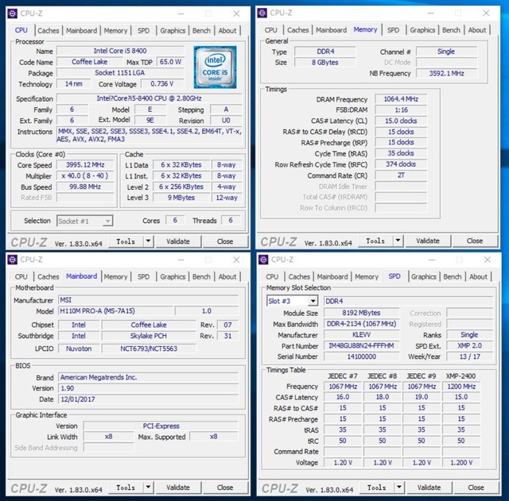This screenshot has width=509, height=501.
Task: Click Validate in the SPD window
Action: coord(429,488)
